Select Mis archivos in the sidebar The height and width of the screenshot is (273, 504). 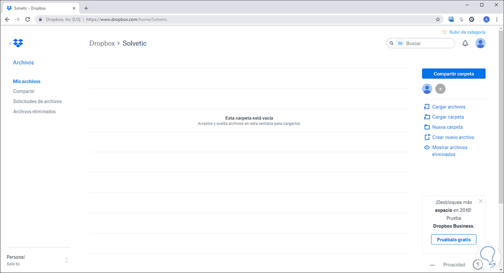(x=27, y=81)
